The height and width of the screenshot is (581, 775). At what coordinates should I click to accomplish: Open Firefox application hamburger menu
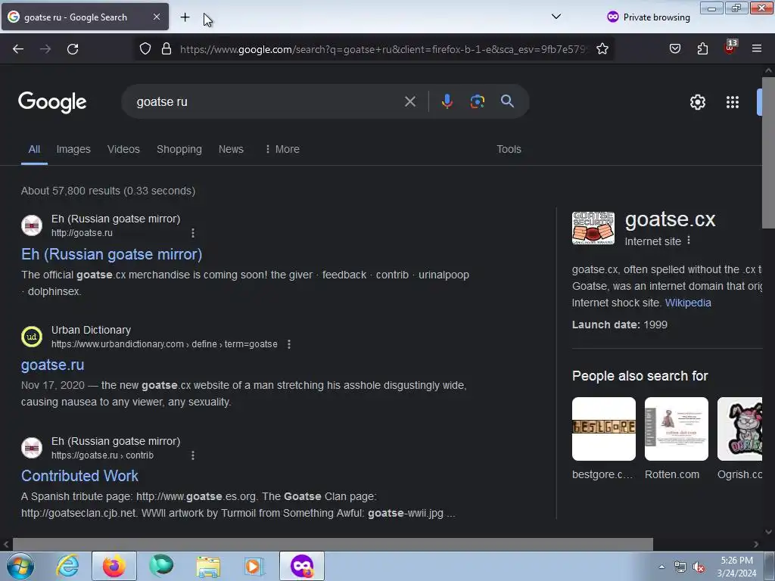757,49
